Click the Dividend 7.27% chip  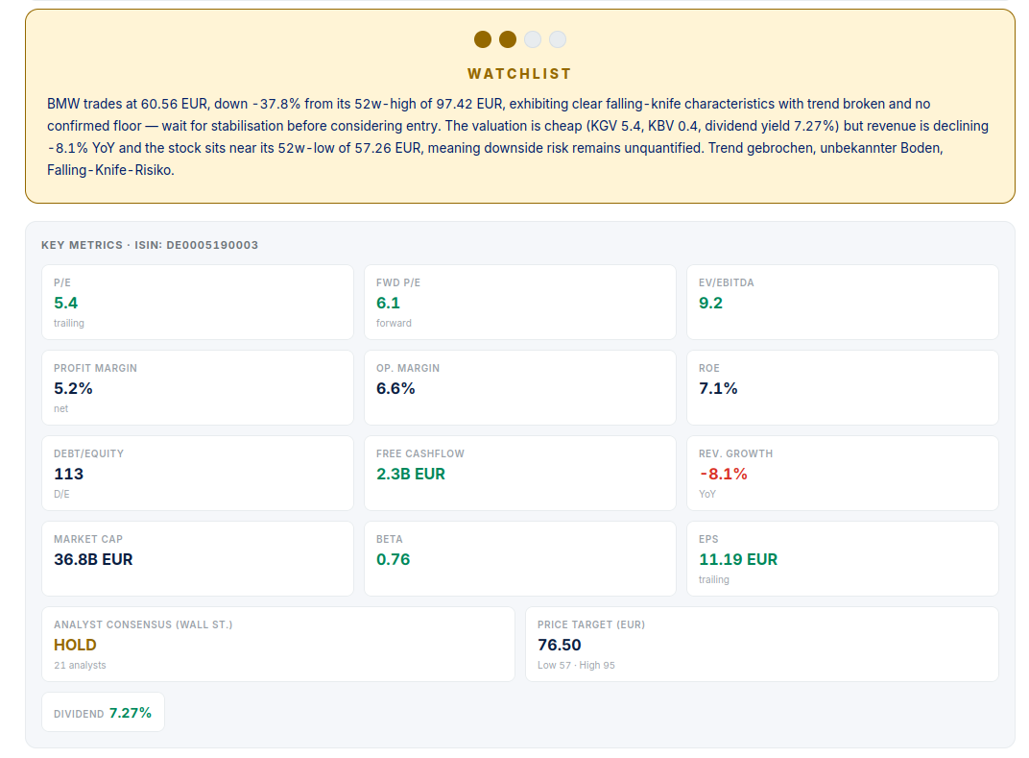tap(103, 712)
